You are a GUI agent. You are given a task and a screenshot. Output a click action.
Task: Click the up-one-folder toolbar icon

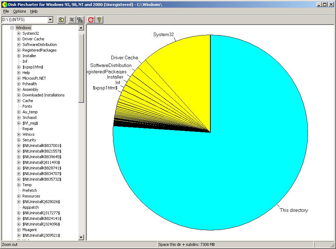pyautogui.click(x=61, y=20)
